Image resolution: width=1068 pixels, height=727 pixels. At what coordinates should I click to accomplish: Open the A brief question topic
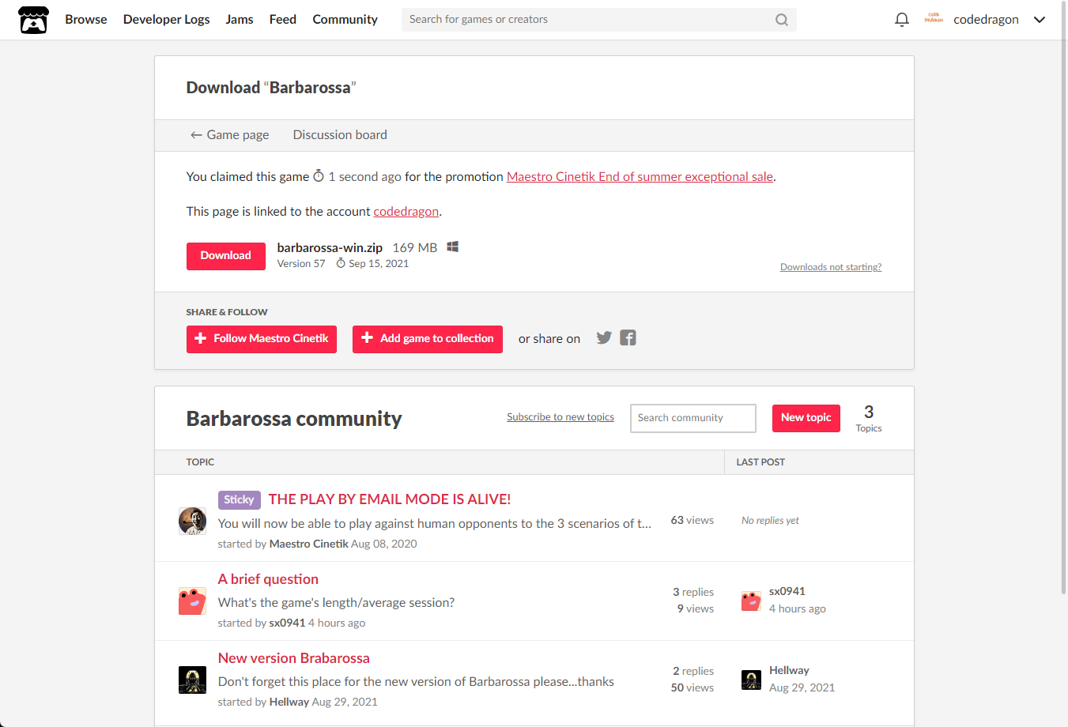(268, 579)
